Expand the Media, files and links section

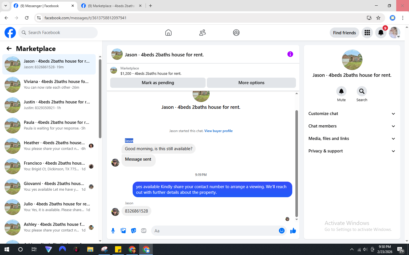point(352,139)
